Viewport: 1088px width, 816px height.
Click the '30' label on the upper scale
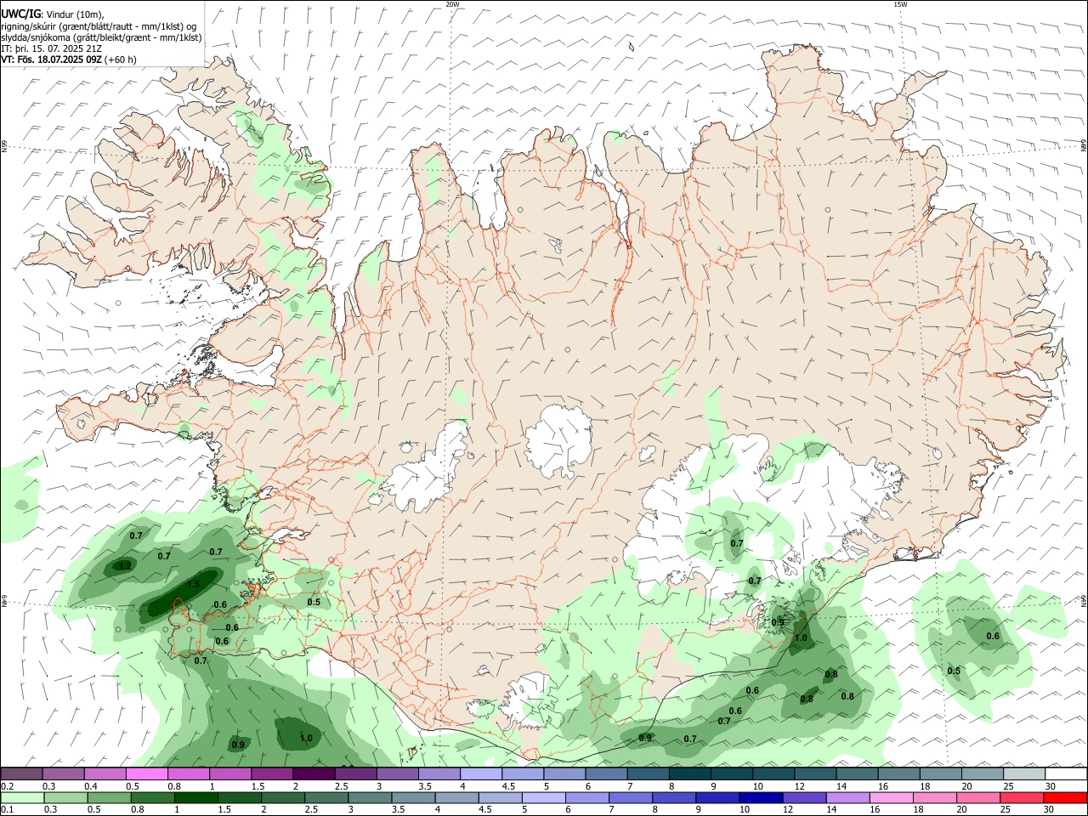pyautogui.click(x=1050, y=786)
